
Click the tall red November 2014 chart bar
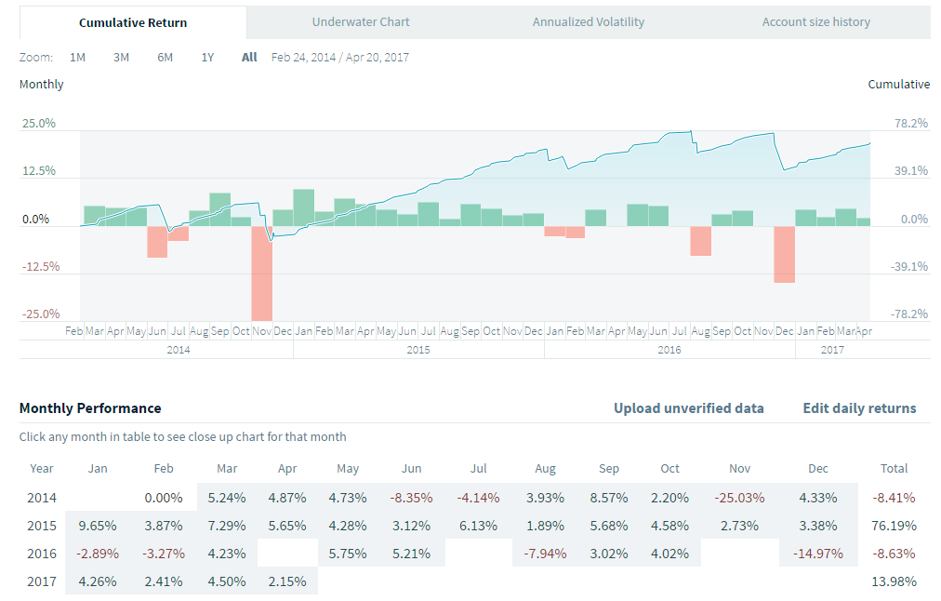261,273
